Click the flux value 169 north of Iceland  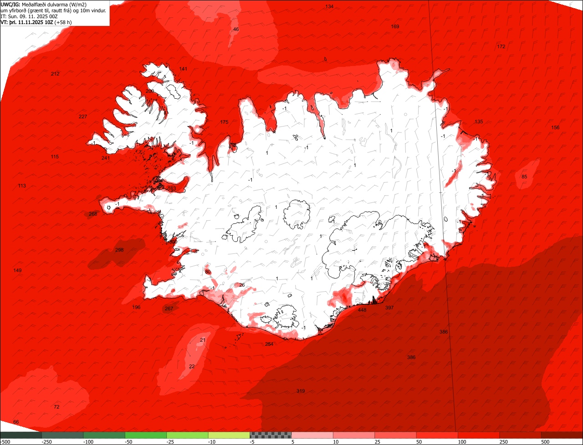[x=395, y=26]
